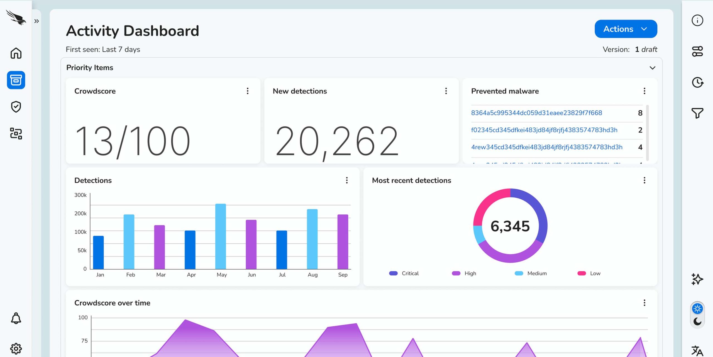
Task: Click the Prevented malware list scrollbar
Action: [647, 133]
